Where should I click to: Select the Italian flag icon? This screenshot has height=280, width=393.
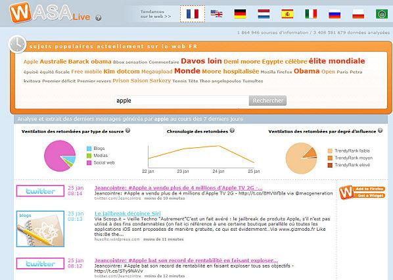(x=311, y=14)
